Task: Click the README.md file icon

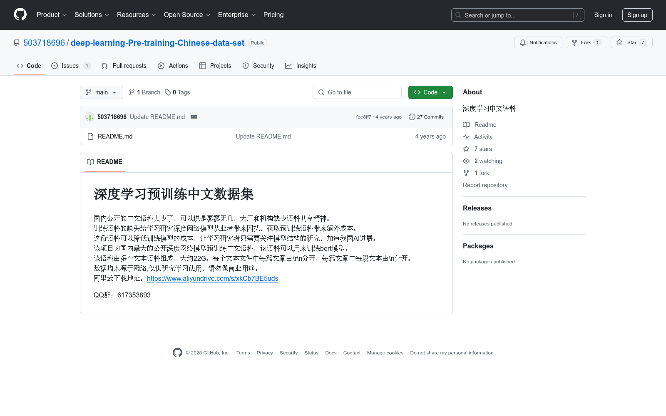Action: (x=90, y=136)
